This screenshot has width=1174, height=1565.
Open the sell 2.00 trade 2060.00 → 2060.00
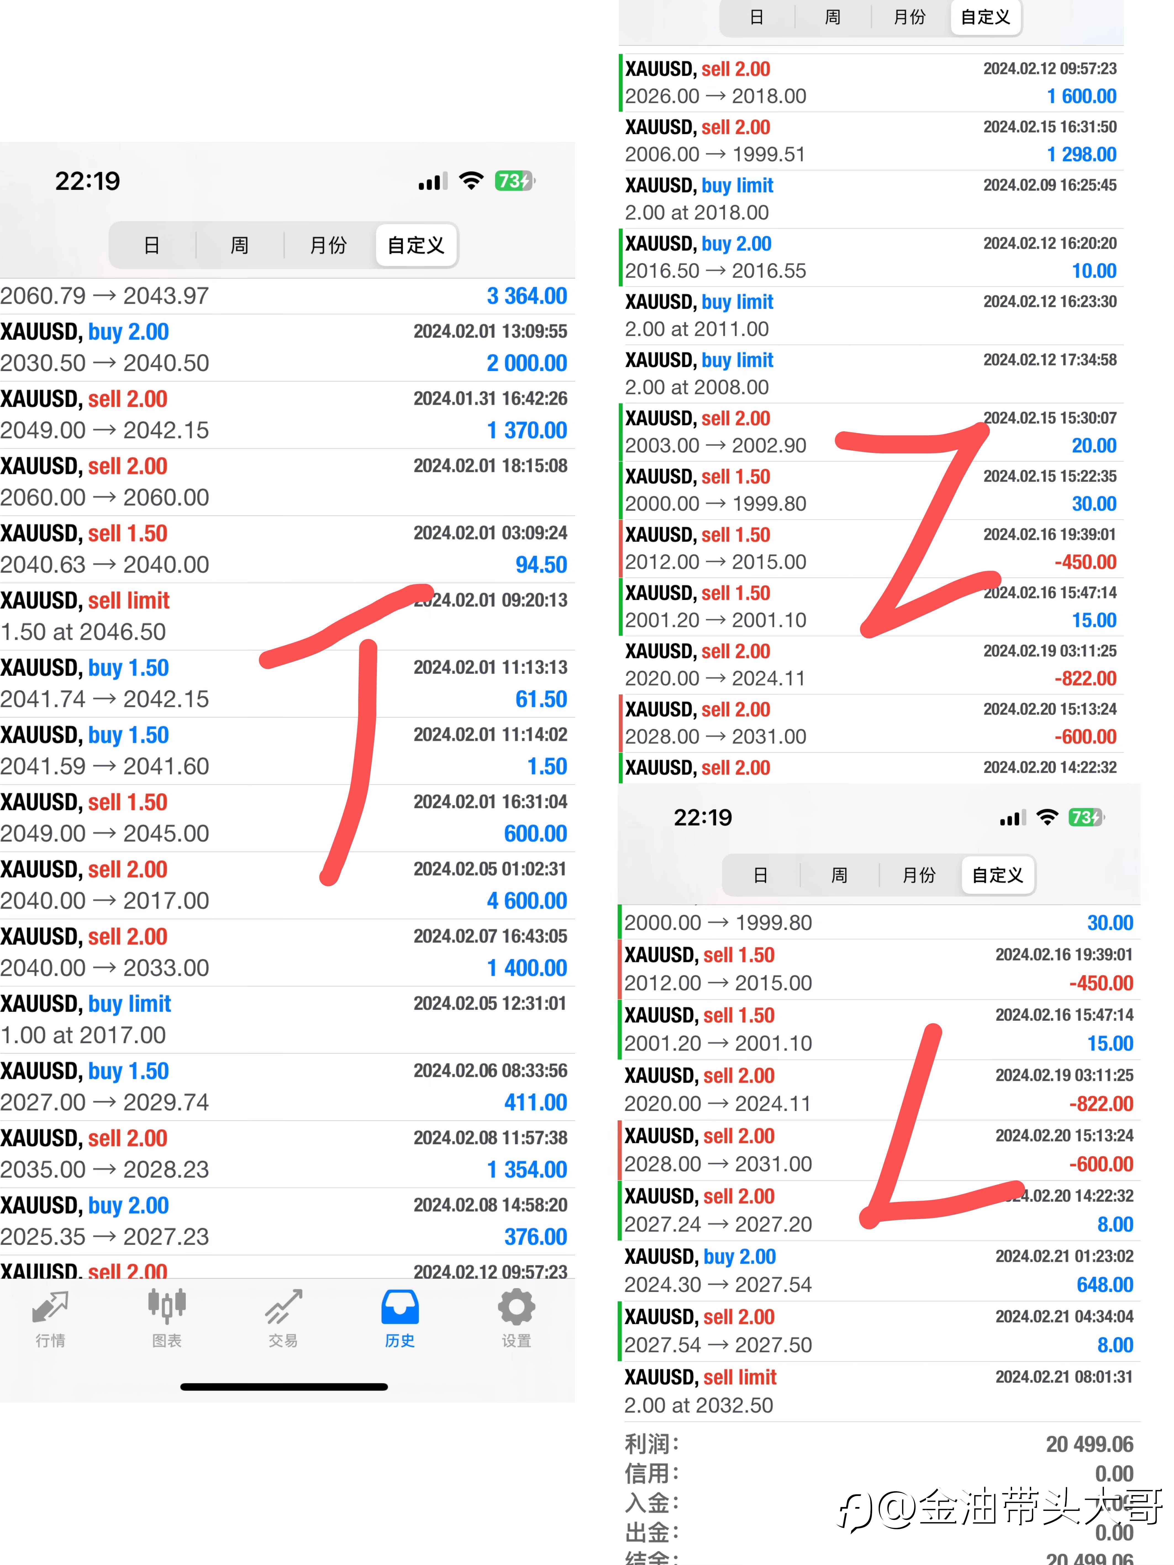(287, 482)
